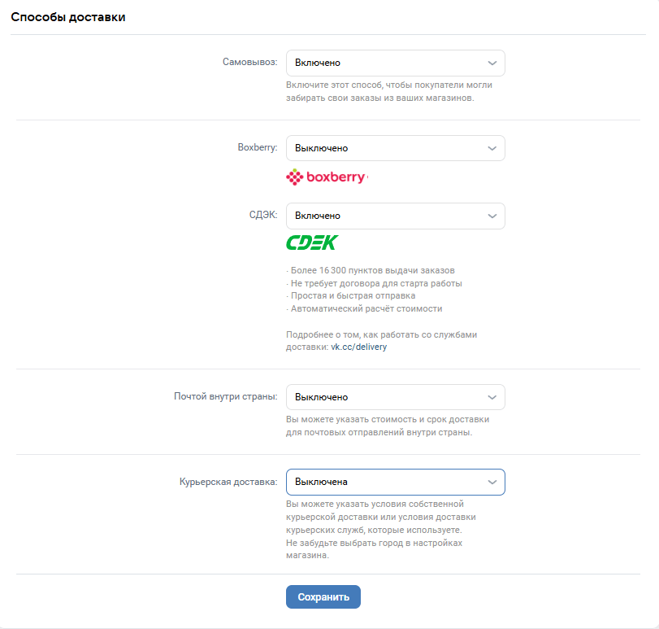Click chevron arrow in Почтой внутри страны dropdown
Viewport: 659px width, 629px height.
(492, 397)
